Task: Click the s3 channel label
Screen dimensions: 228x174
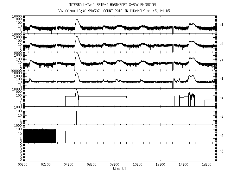Action: pyautogui.click(x=222, y=61)
